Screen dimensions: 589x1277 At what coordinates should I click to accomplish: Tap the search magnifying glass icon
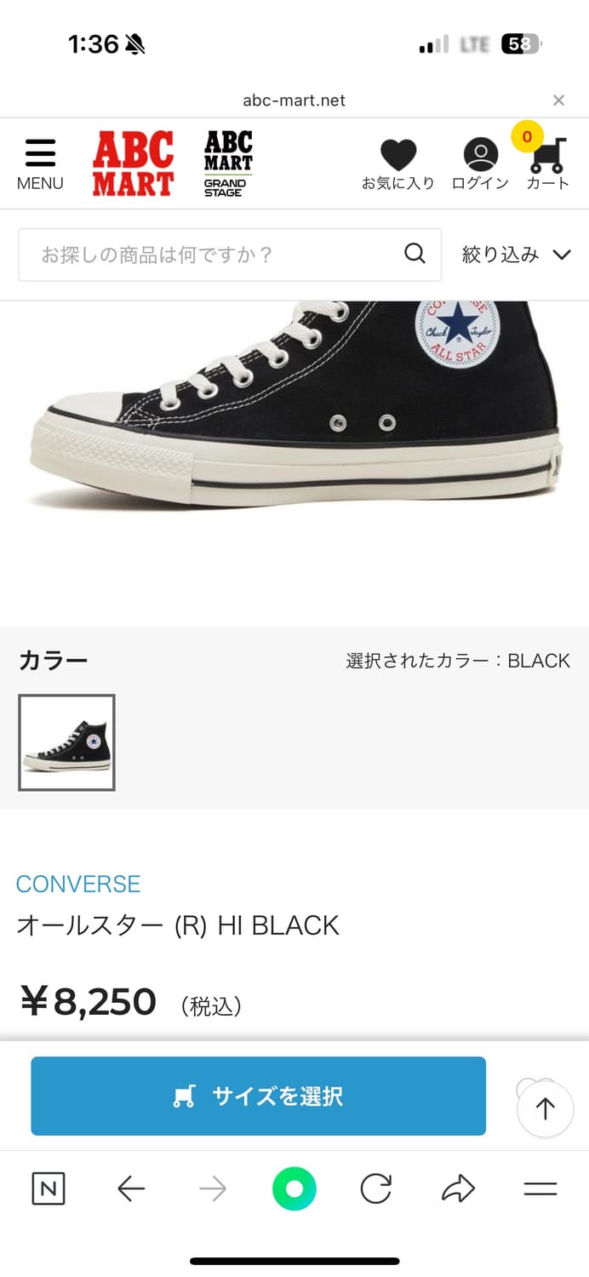tap(415, 254)
